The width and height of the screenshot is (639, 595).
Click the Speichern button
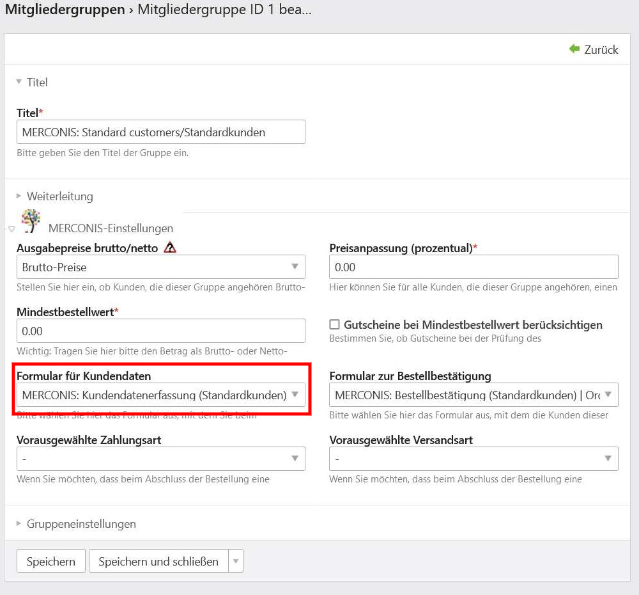[51, 561]
